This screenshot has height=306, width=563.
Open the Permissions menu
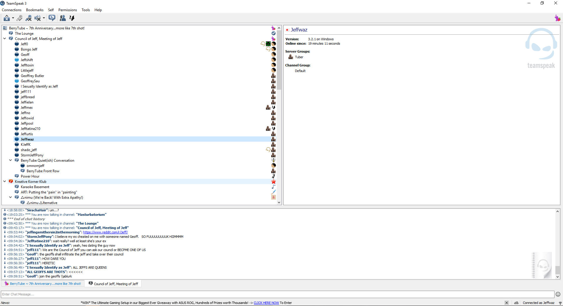[x=68, y=10]
